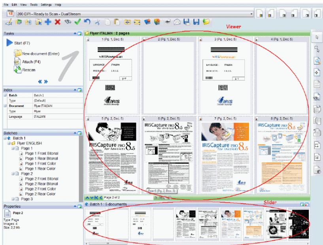This screenshot has height=245, width=323.
Task: Click the binoculars search icon
Action: pos(68,22)
